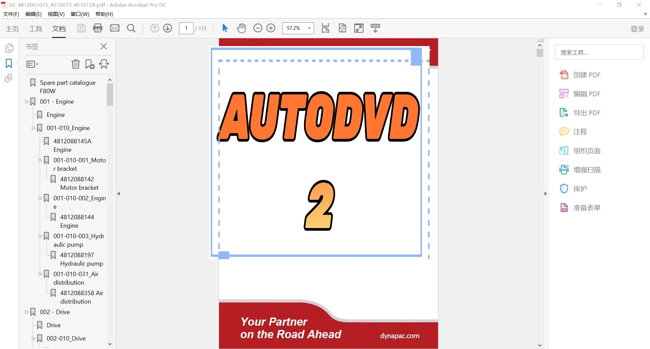Open 导出 PDF tool
This screenshot has width=650, height=349.
(x=580, y=113)
